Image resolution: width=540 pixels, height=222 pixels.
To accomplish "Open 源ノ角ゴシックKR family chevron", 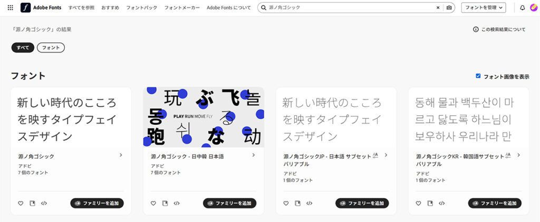I will pos(519,155).
